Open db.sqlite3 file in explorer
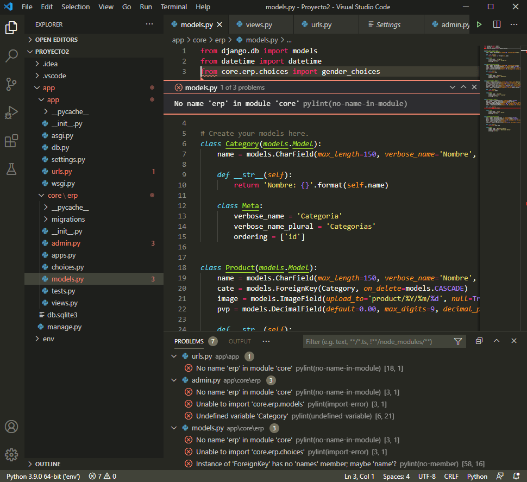The height and width of the screenshot is (482, 527). pos(94,315)
